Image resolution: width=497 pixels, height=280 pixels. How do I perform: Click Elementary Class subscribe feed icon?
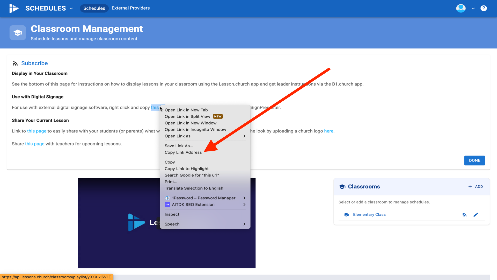[x=464, y=215]
